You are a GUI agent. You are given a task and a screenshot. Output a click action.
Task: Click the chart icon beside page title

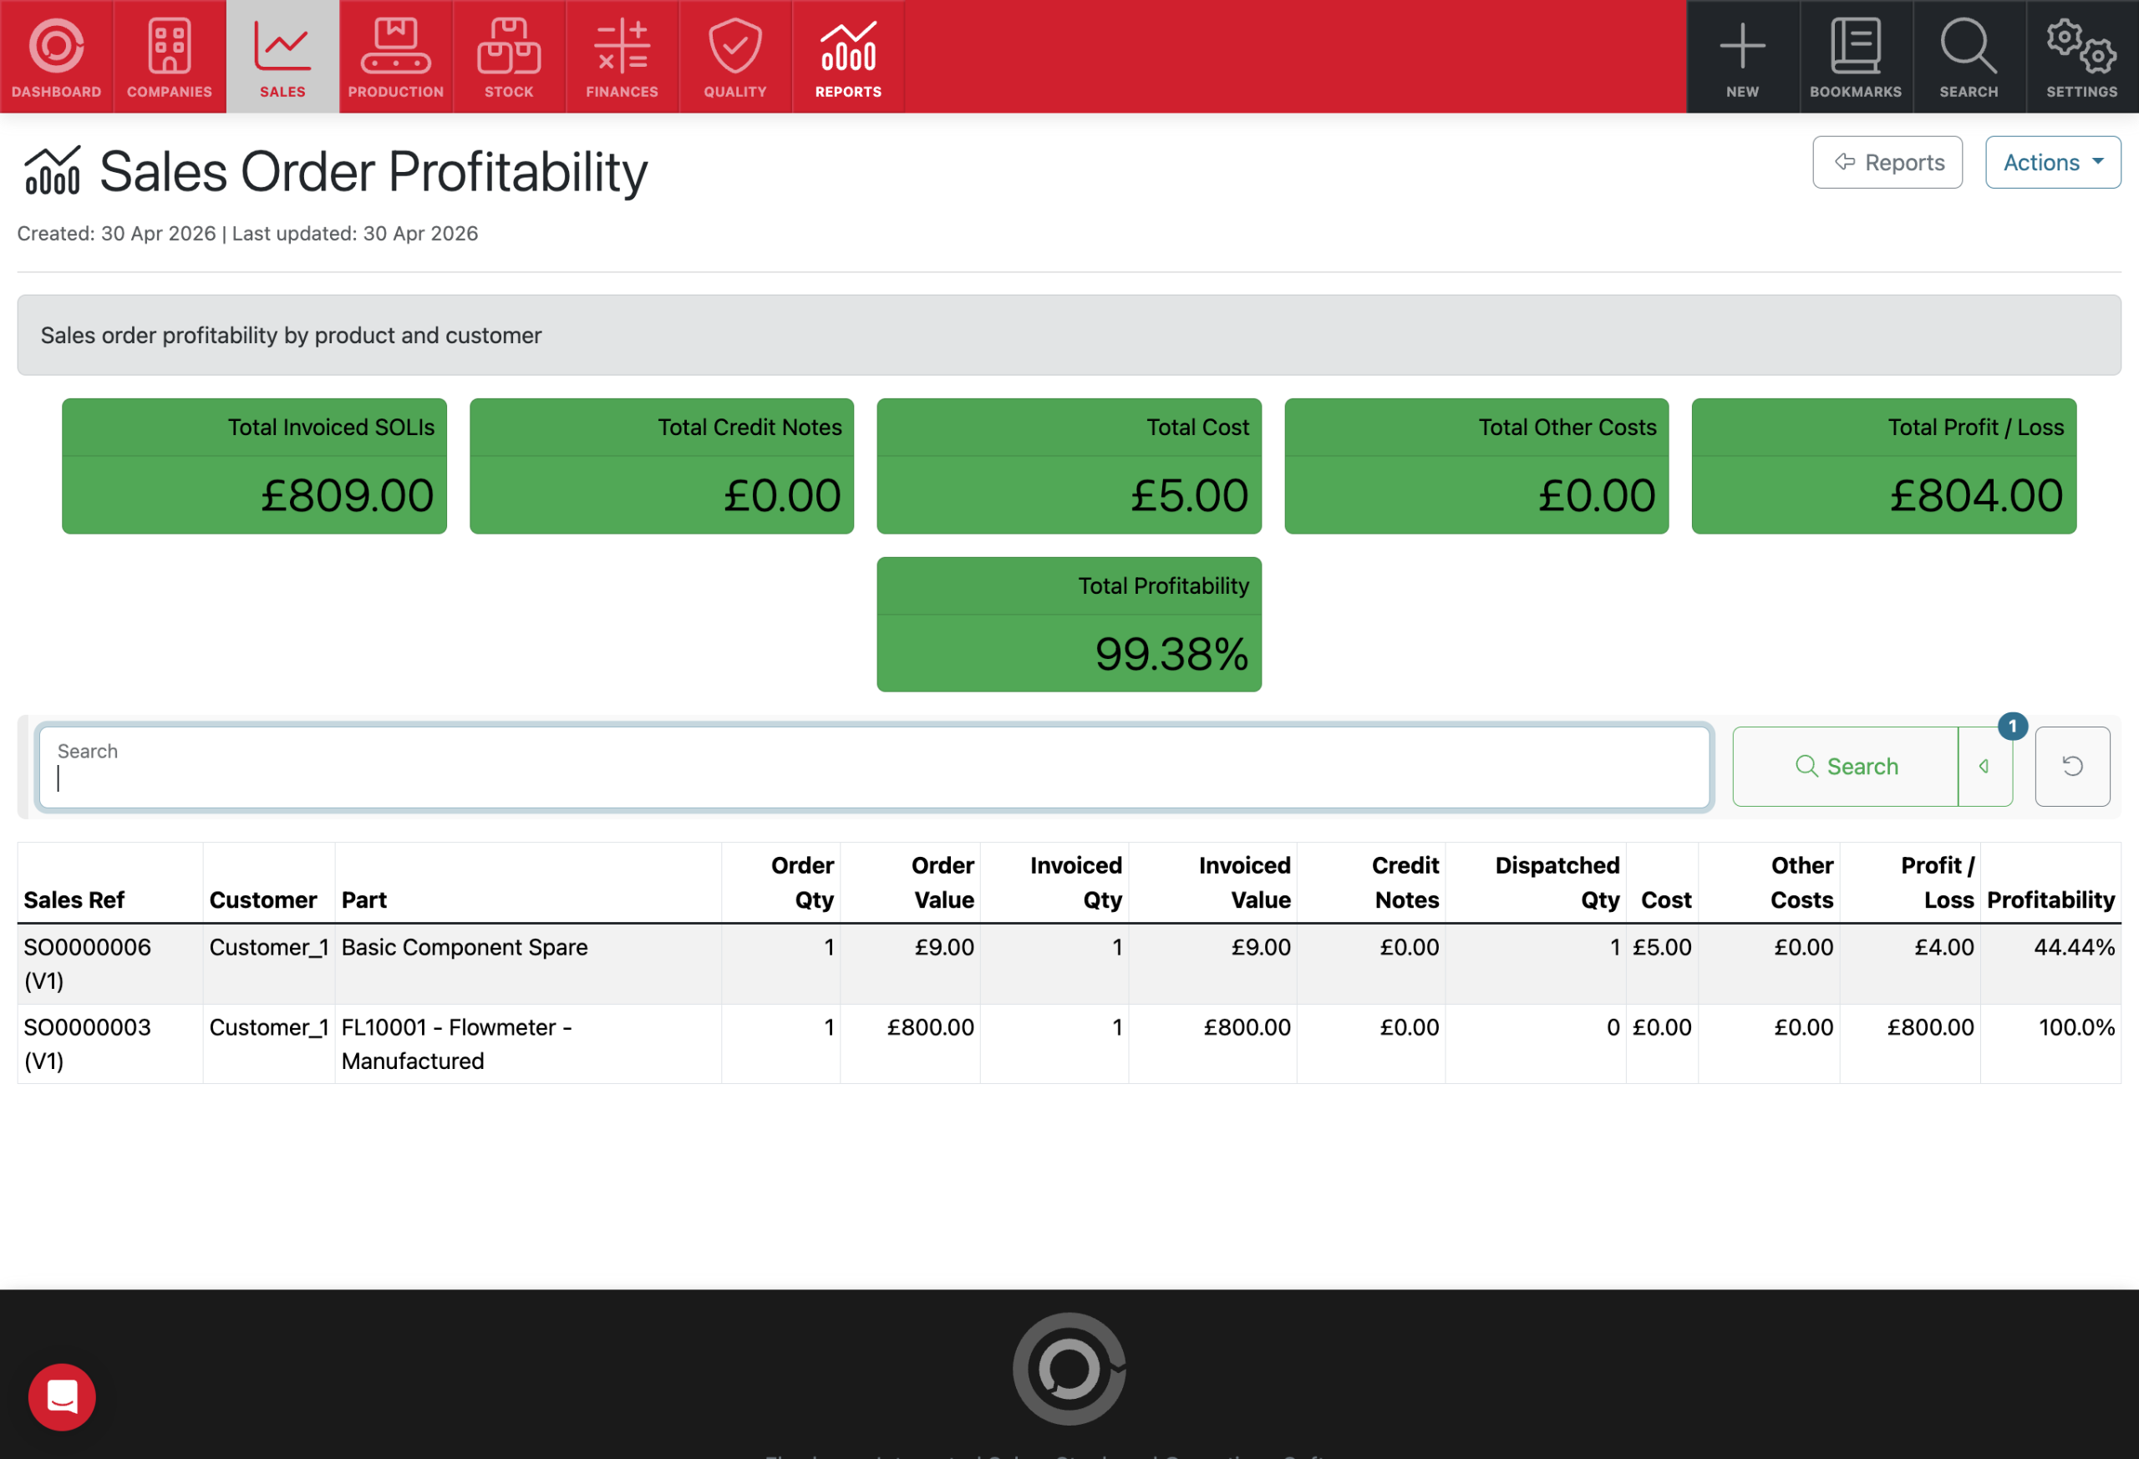(x=53, y=171)
